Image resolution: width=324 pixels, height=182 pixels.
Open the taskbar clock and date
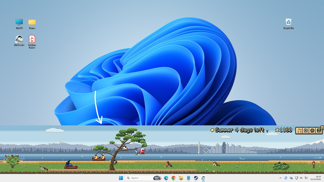315,178
